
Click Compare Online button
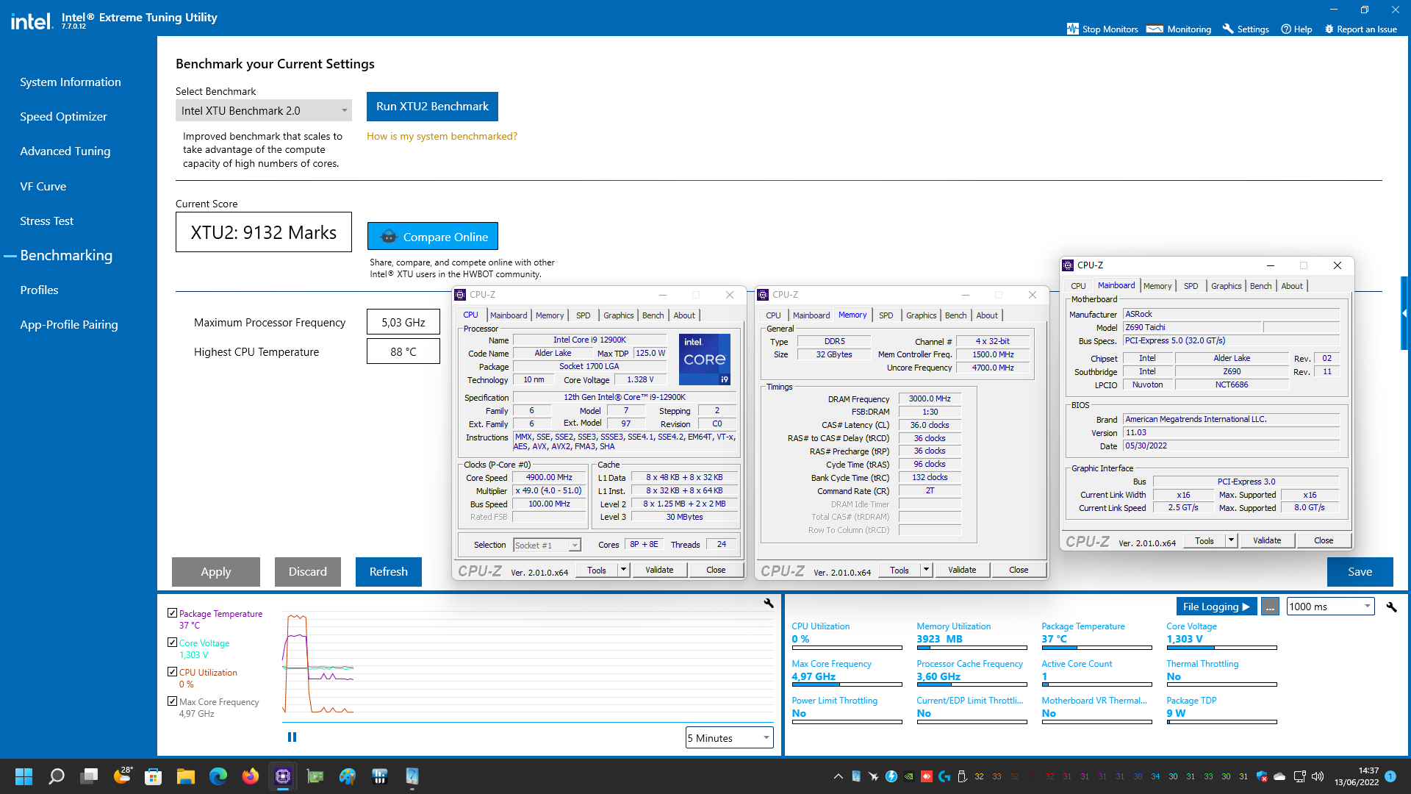[x=433, y=236]
